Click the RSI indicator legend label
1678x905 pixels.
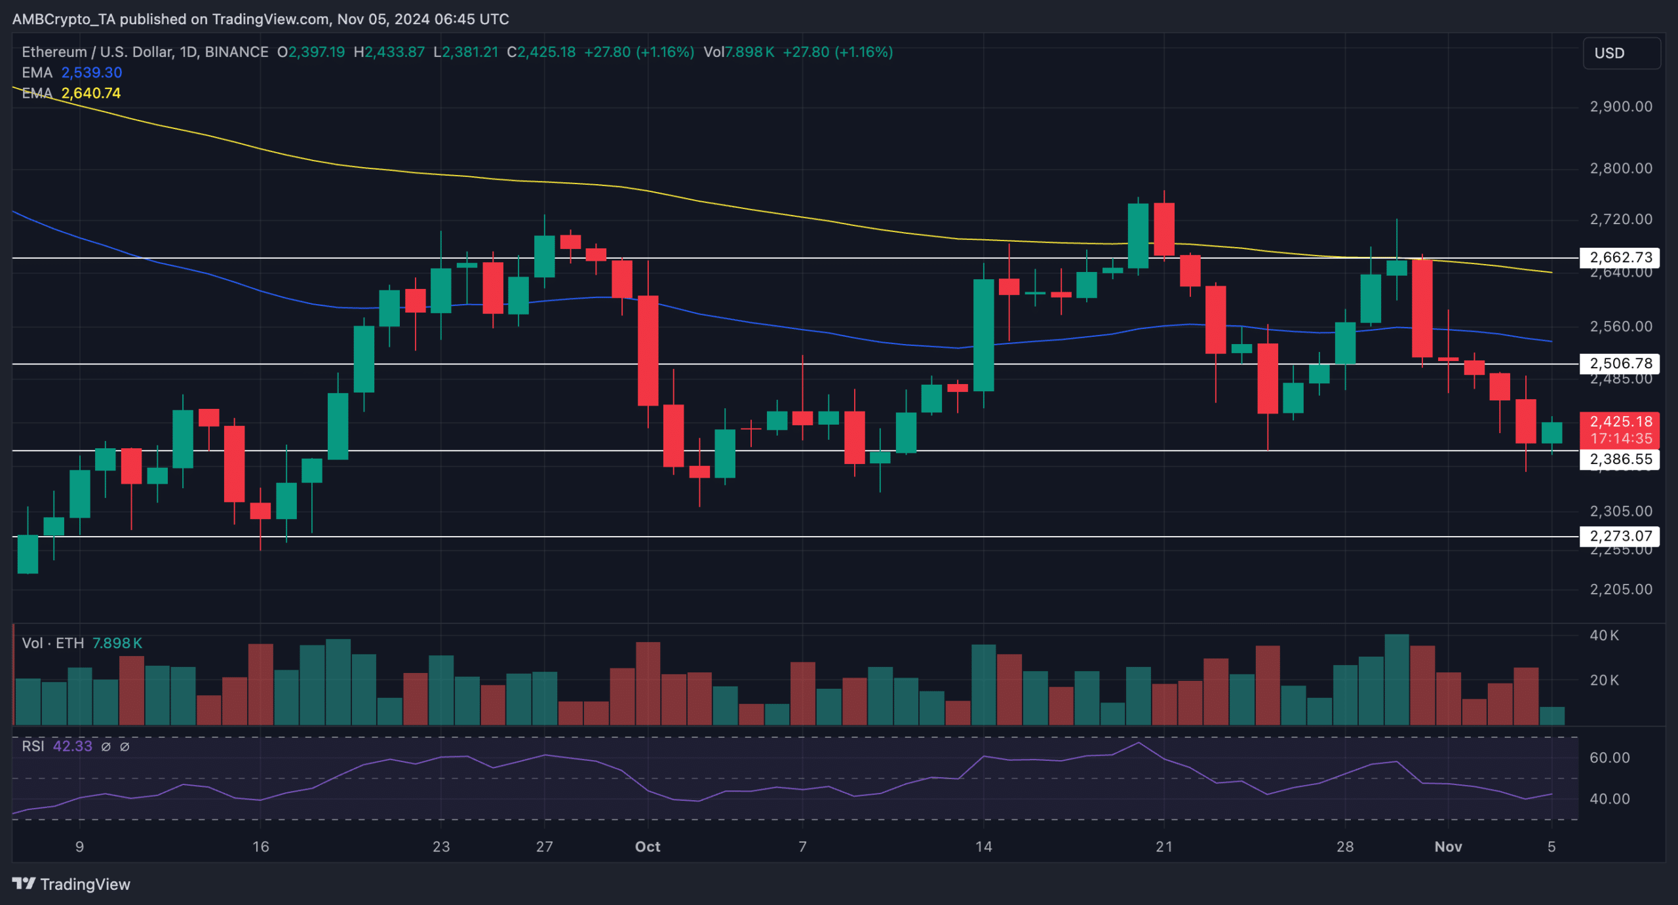[x=33, y=746]
